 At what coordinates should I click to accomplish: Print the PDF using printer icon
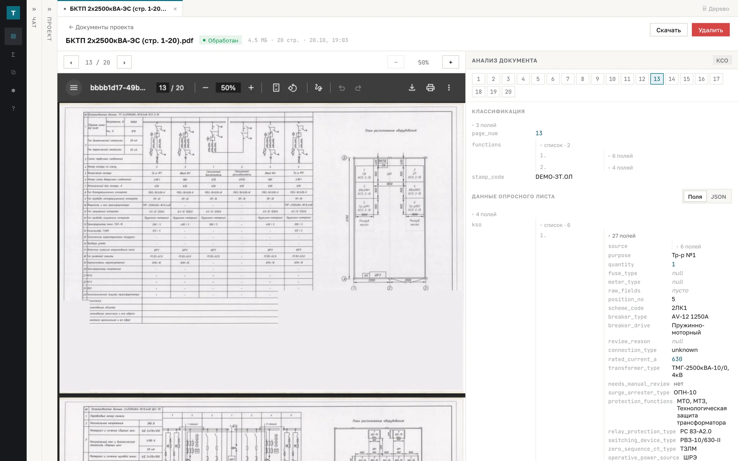[430, 88]
